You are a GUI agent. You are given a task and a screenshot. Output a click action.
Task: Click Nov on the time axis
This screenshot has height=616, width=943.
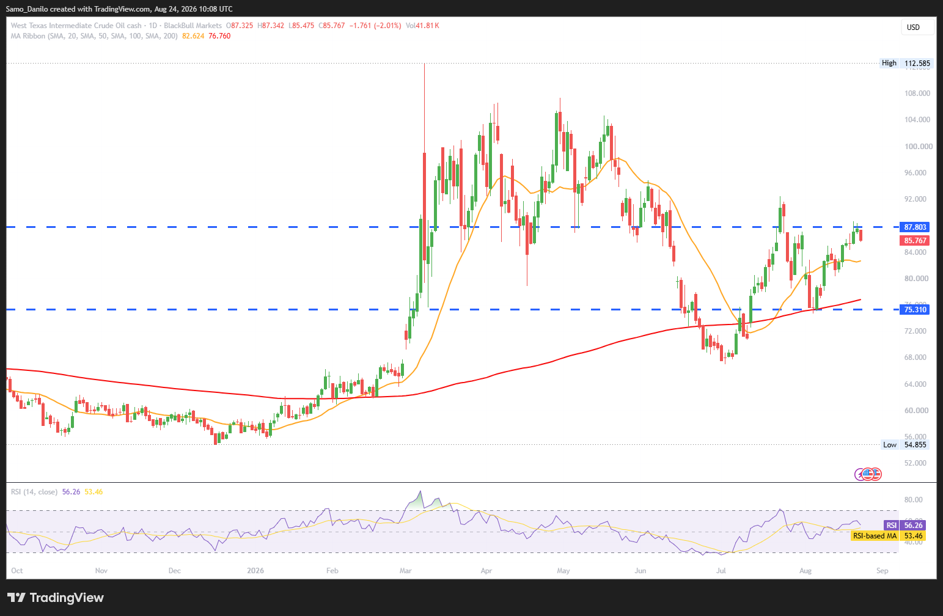pyautogui.click(x=101, y=571)
